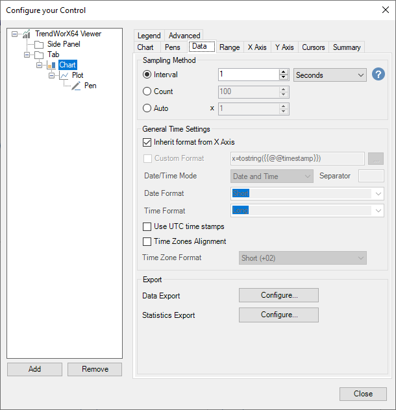Select the Chart node icon

click(x=51, y=65)
